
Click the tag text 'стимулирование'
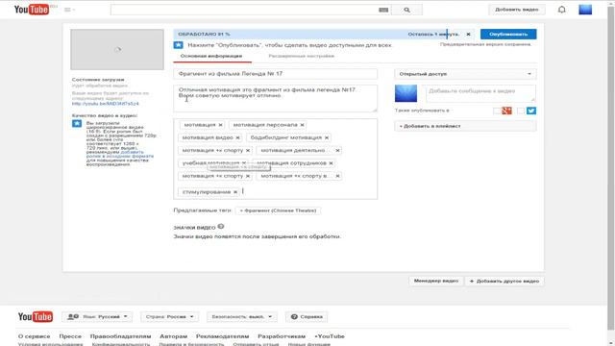click(207, 192)
